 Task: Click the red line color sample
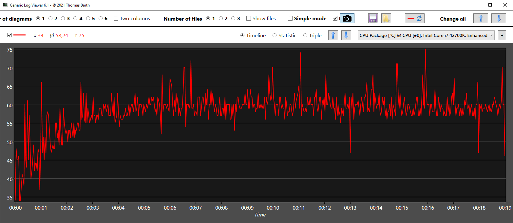click(19, 35)
